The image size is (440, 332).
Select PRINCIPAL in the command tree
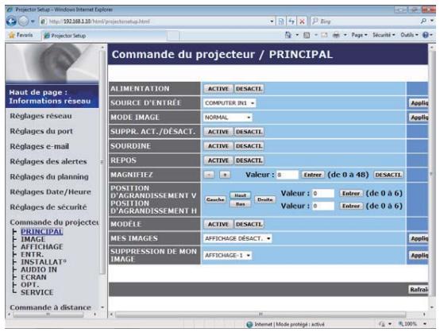click(x=42, y=232)
